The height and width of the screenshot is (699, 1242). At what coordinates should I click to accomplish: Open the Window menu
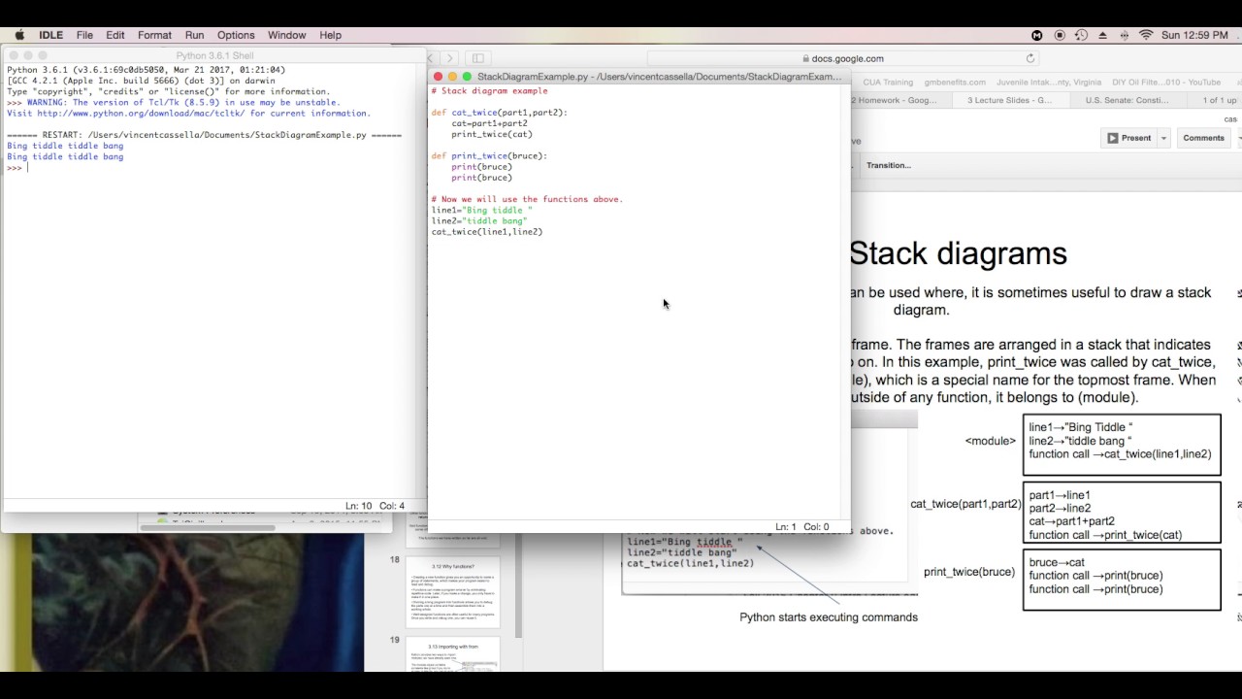pyautogui.click(x=286, y=35)
